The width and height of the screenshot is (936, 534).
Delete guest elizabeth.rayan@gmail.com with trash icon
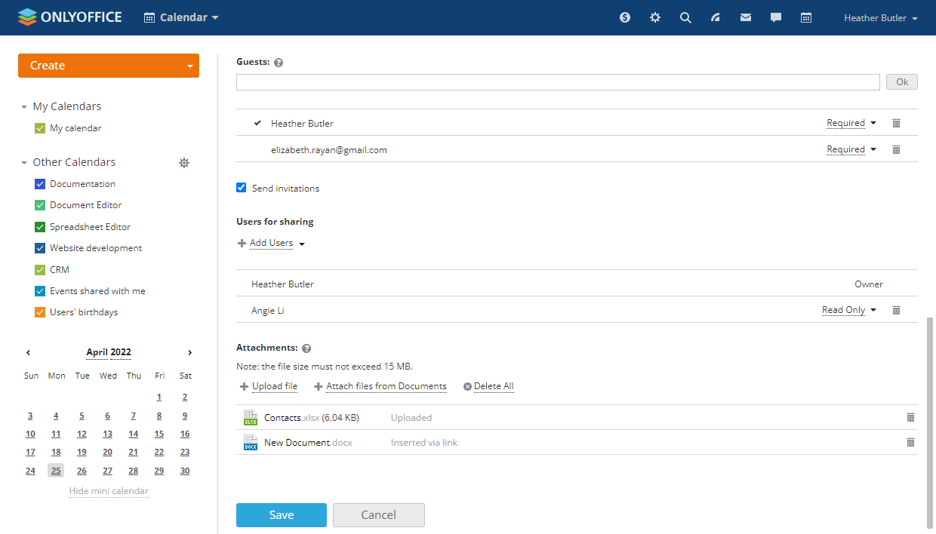click(x=896, y=149)
